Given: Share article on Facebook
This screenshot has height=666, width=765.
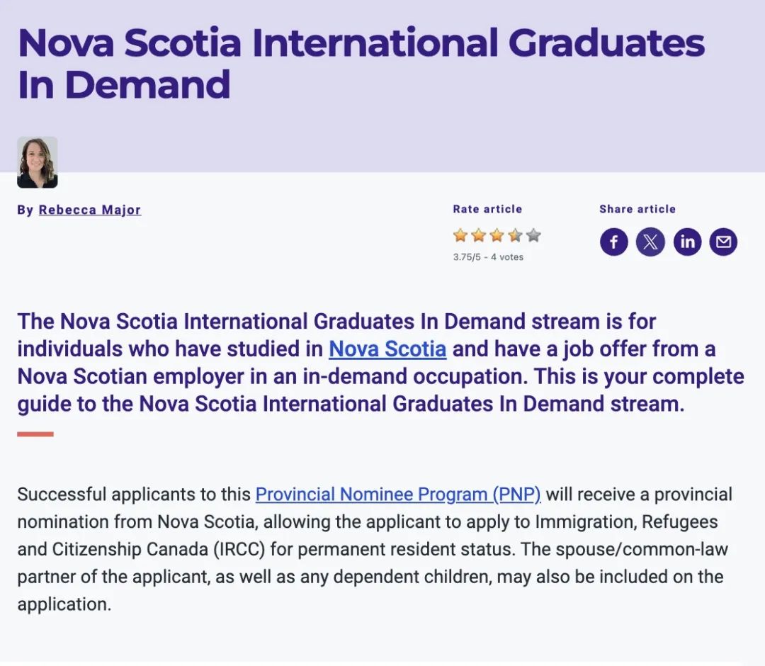Looking at the screenshot, I should (x=613, y=242).
